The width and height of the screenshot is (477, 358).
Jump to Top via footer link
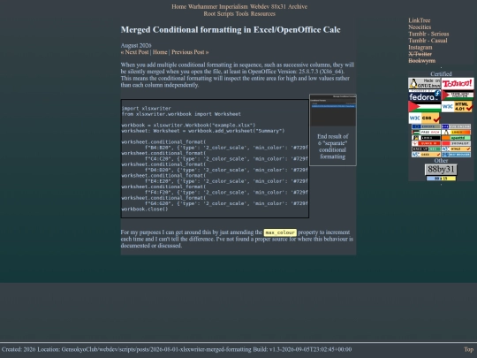(x=468, y=349)
